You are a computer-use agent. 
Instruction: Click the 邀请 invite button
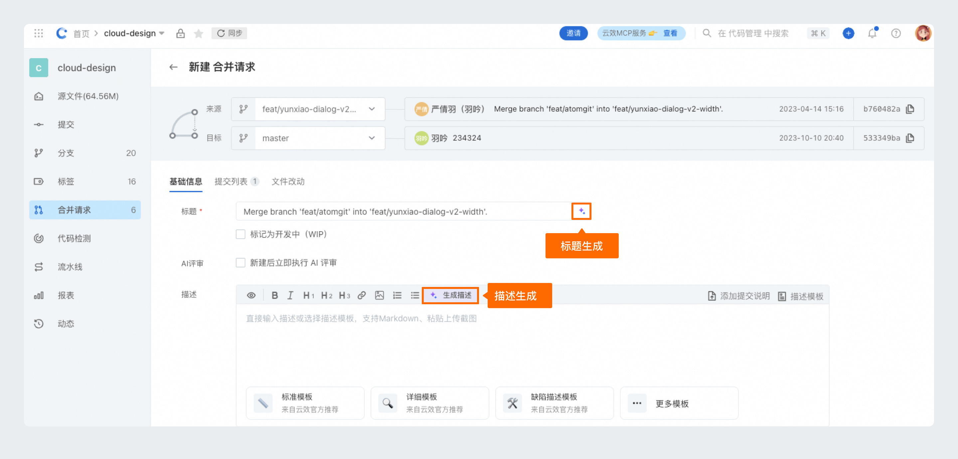click(573, 33)
